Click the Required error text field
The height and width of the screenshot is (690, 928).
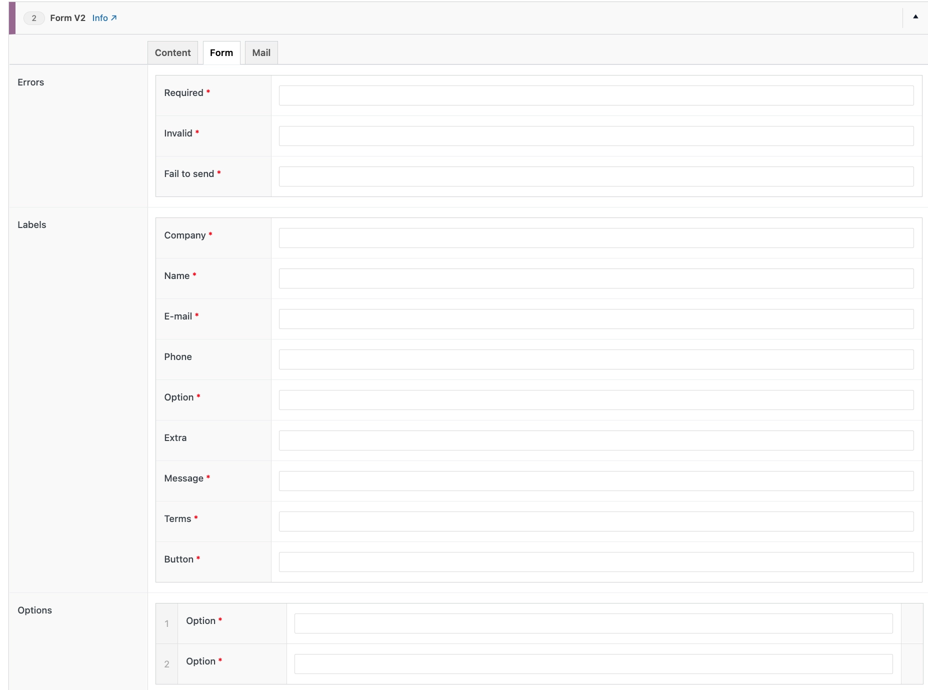pyautogui.click(x=595, y=95)
